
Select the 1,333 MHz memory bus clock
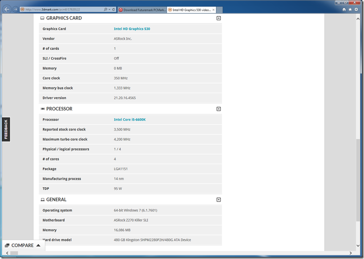click(122, 88)
